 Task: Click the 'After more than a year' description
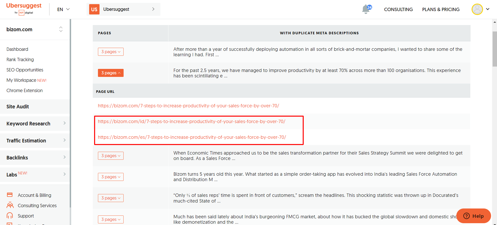tap(318, 52)
